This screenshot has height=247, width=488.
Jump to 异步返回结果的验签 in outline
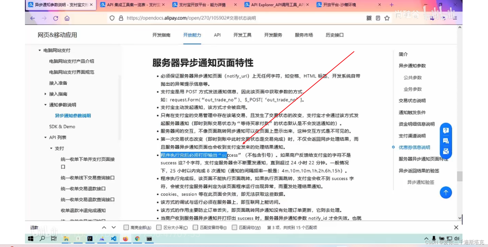coord(419,171)
